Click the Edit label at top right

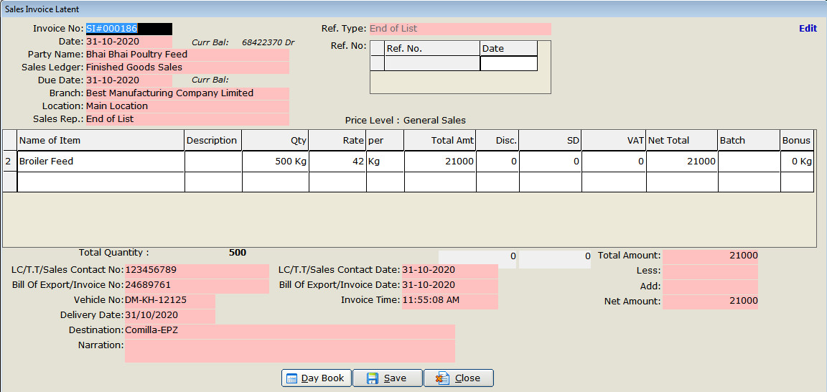pyautogui.click(x=808, y=29)
